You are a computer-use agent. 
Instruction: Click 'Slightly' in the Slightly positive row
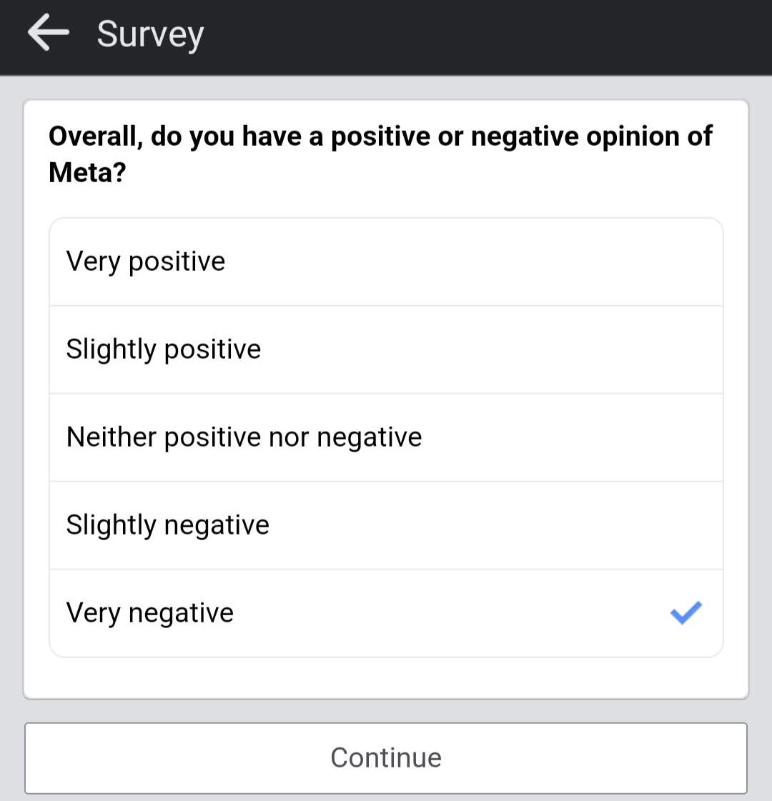tap(111, 350)
